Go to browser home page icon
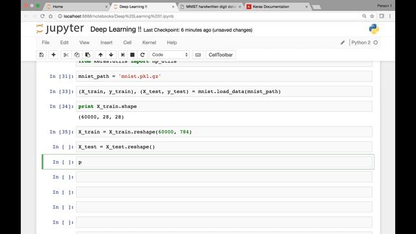416x234 pixels. click(51, 16)
